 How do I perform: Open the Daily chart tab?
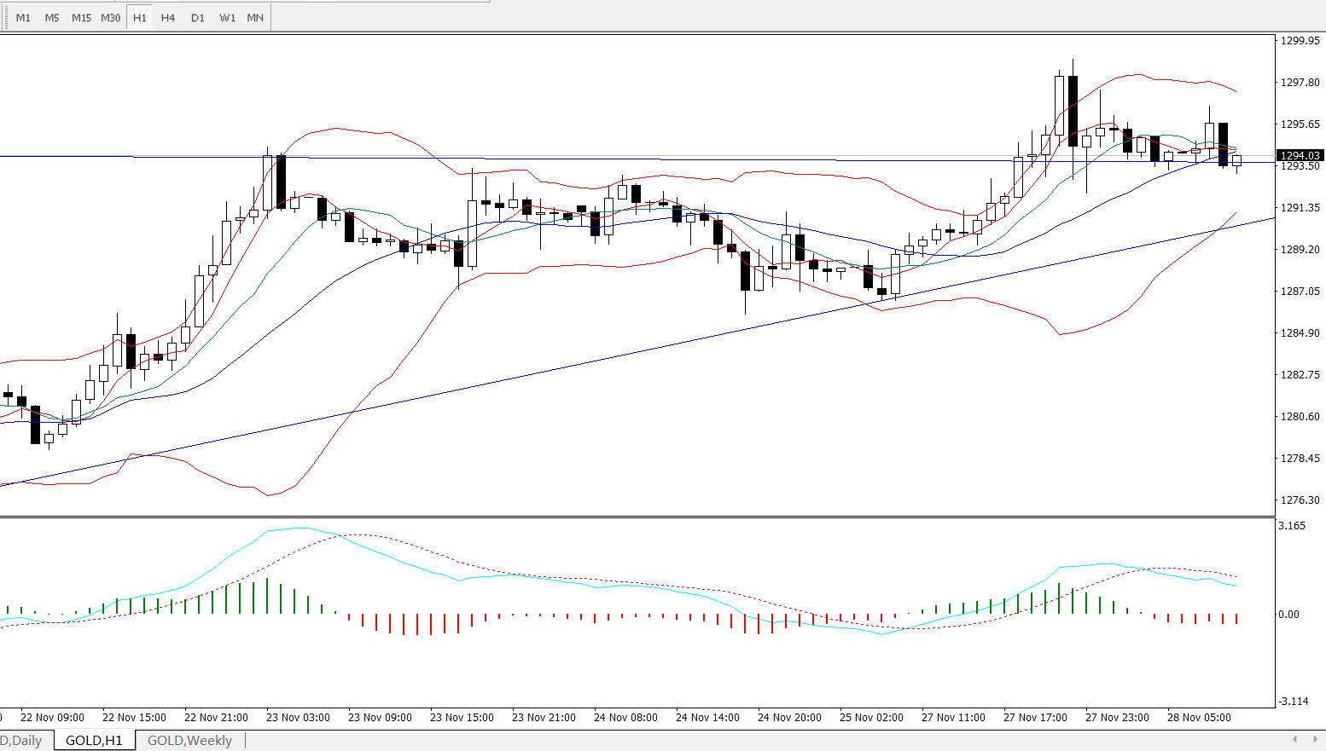[x=24, y=741]
